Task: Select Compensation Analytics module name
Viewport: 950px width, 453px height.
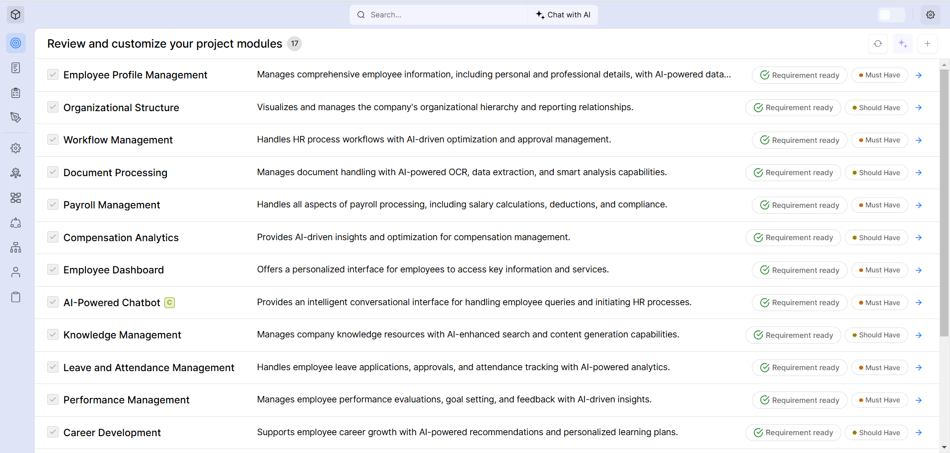Action: click(121, 238)
